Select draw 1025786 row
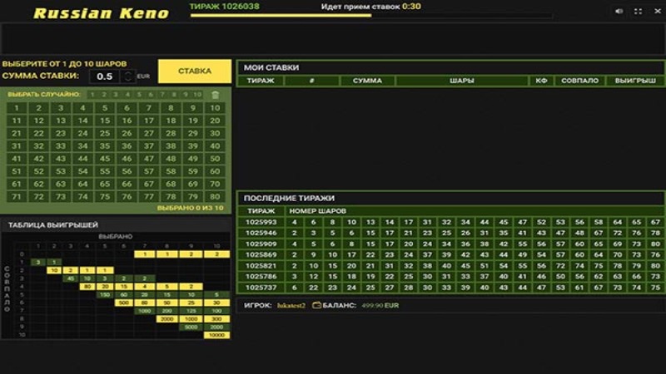The image size is (666, 374). 450,277
